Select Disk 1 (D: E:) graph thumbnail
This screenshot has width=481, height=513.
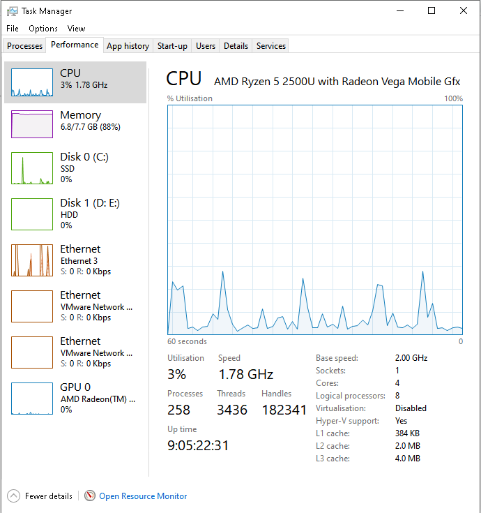32,214
